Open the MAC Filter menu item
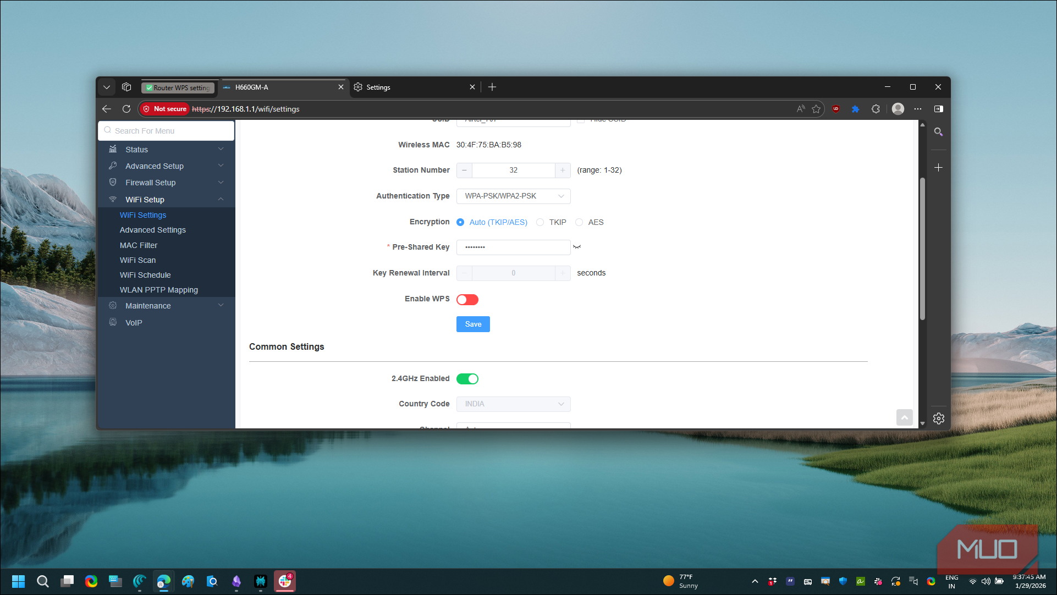The width and height of the screenshot is (1057, 595). coord(139,245)
